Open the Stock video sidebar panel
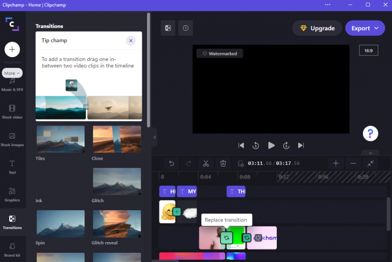The width and height of the screenshot is (392, 262). pos(12,111)
